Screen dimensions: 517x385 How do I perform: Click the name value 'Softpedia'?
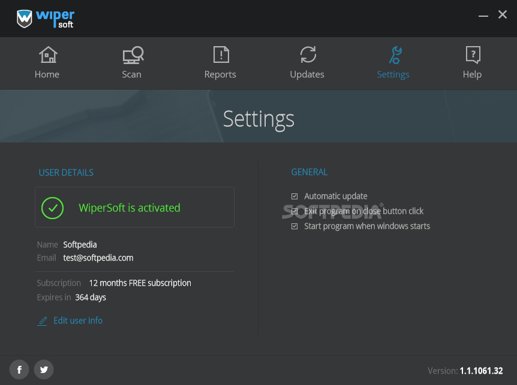(80, 245)
